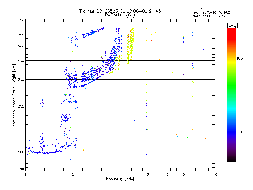Click the plot title 'Tromsø 20160523 00:20:00-00:21:43'
The height and width of the screenshot is (190, 253).
pyautogui.click(x=120, y=11)
